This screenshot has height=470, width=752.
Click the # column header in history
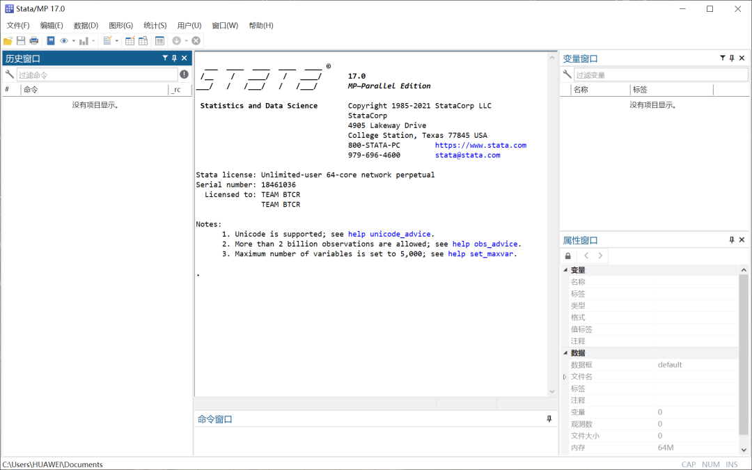[x=12, y=90]
